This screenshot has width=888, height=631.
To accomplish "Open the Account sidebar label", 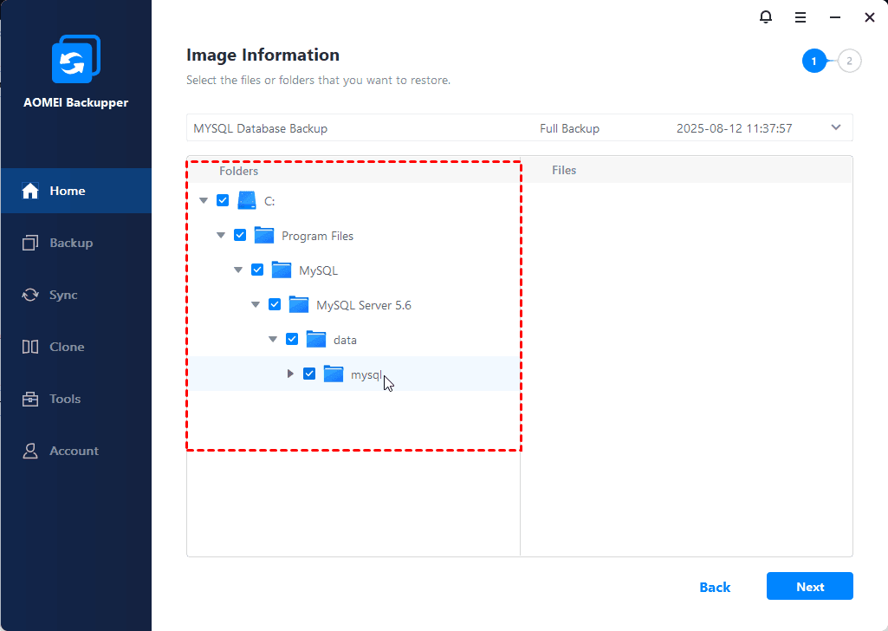I will click(x=75, y=451).
